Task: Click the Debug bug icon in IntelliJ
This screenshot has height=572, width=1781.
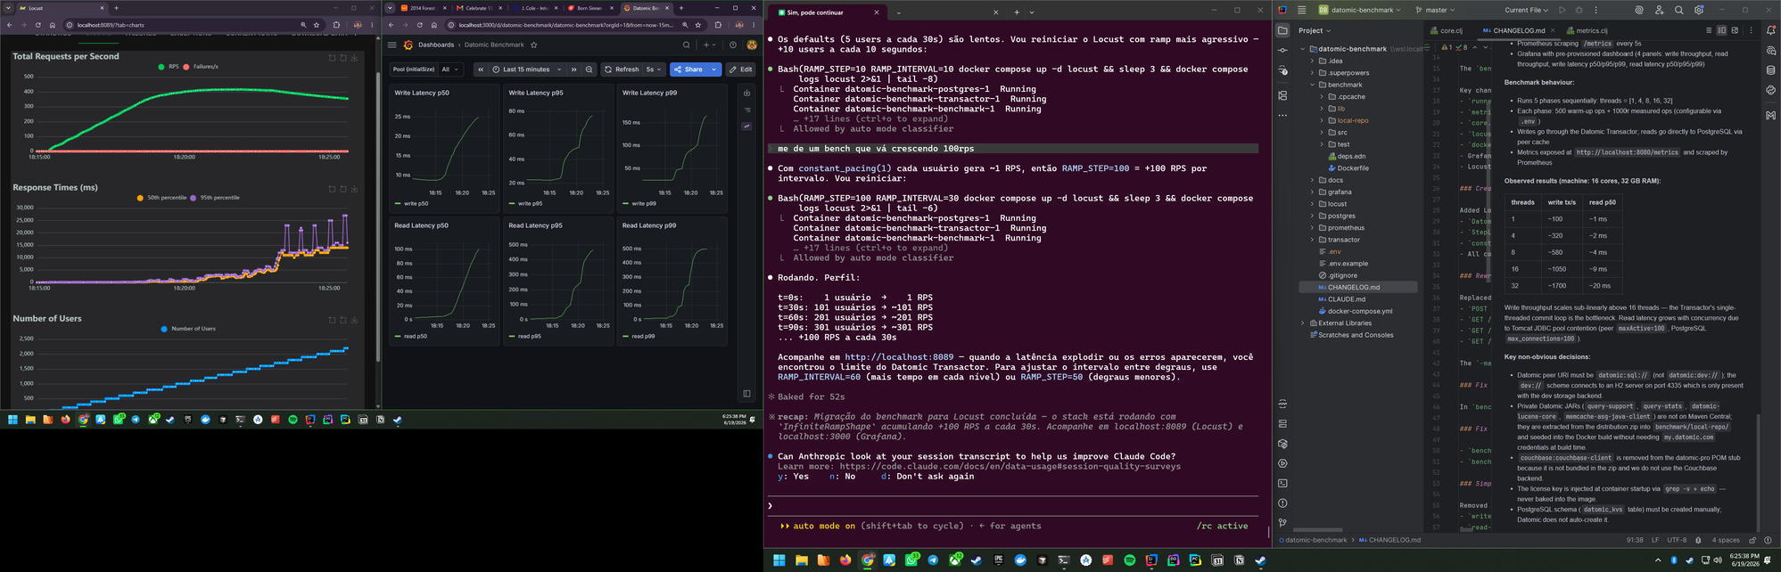Action: click(x=1579, y=10)
